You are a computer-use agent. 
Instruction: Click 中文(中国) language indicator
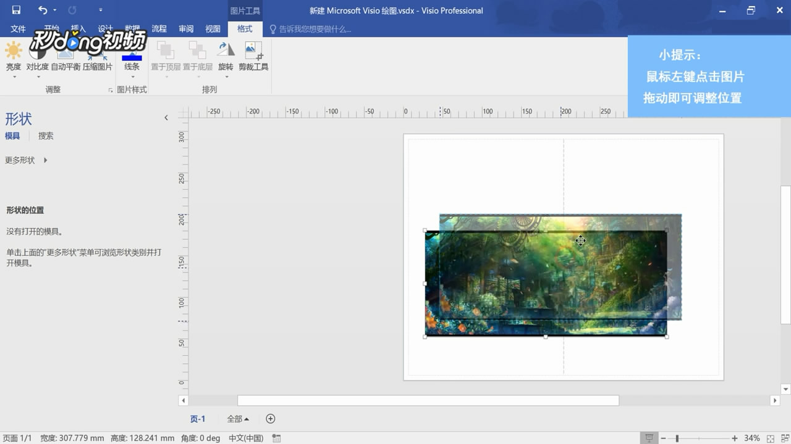[x=246, y=438]
